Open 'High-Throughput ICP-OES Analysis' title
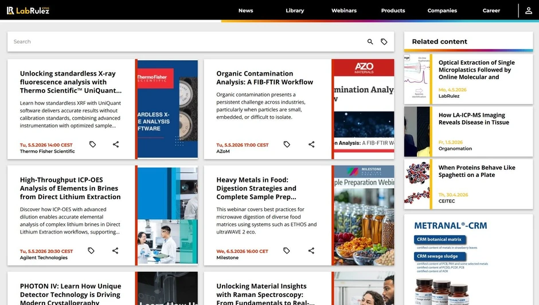This screenshot has width=539, height=305. pyautogui.click(x=70, y=188)
